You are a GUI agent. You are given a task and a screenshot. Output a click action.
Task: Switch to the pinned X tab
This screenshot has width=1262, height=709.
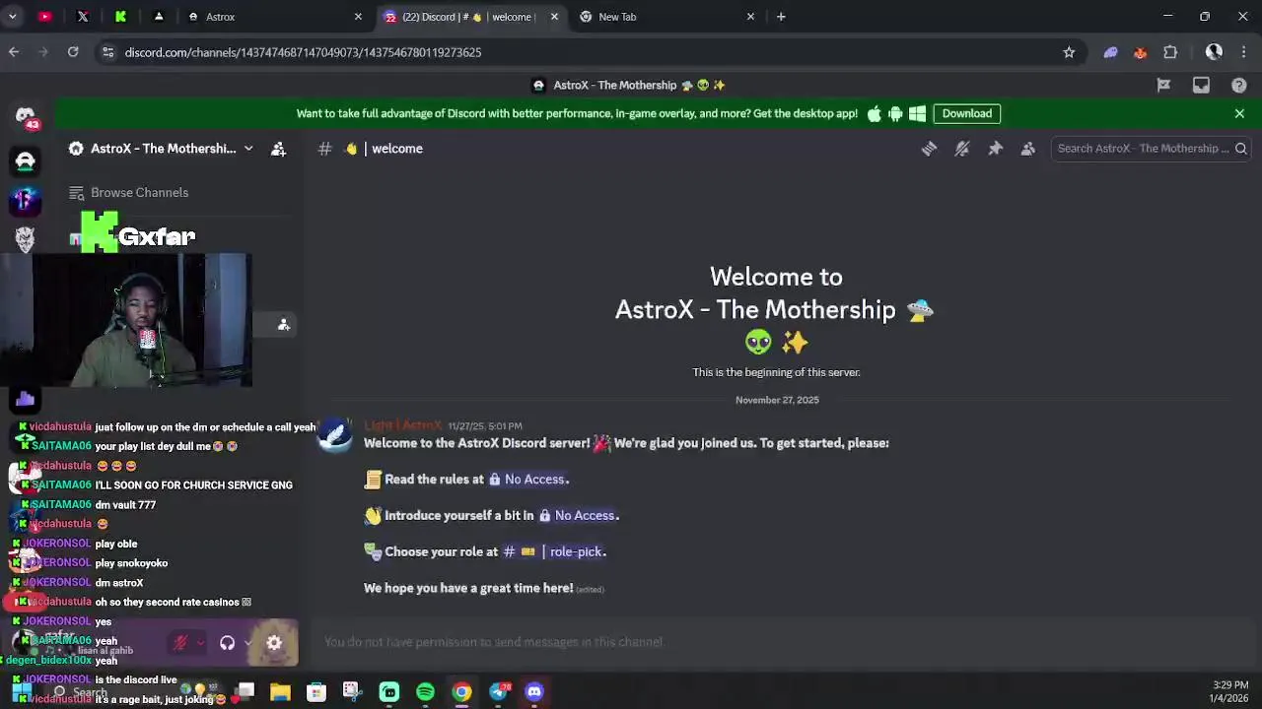coord(83,17)
